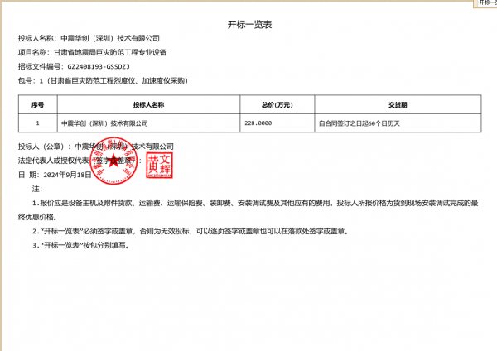Click the serial number cell showing 1
The image size is (497, 351).
pyautogui.click(x=37, y=123)
